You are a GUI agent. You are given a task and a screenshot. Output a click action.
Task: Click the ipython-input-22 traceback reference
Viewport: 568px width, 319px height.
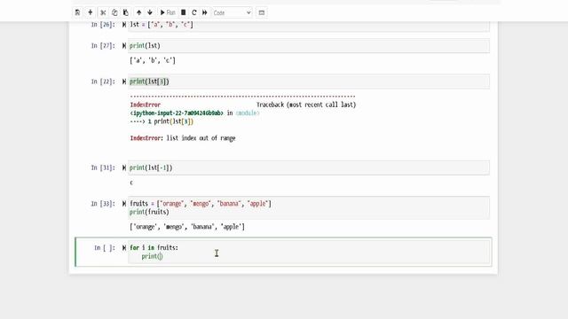(x=177, y=113)
